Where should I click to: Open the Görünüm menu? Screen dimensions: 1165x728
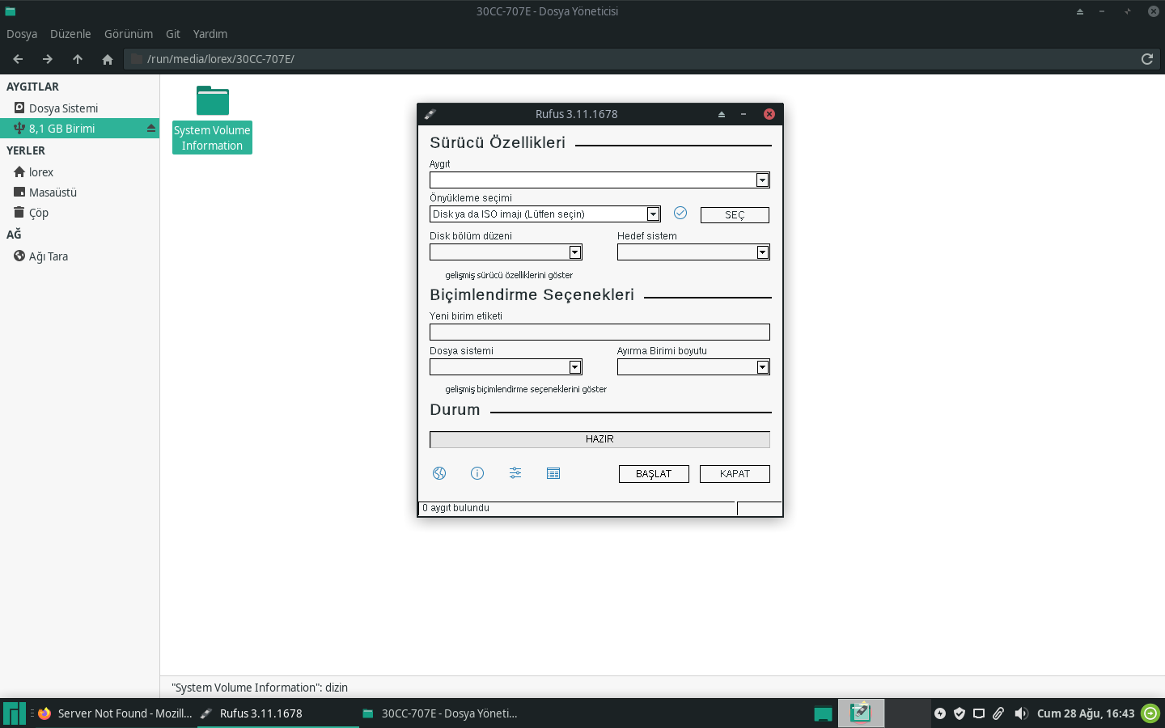(x=129, y=34)
